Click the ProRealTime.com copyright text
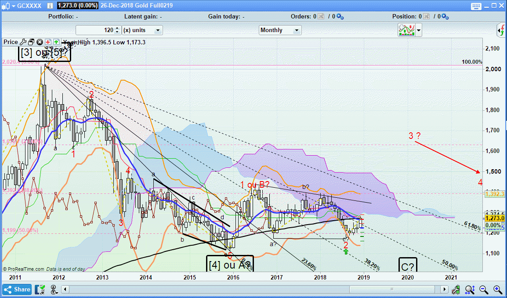The height and width of the screenshot is (298, 507). (x=44, y=269)
